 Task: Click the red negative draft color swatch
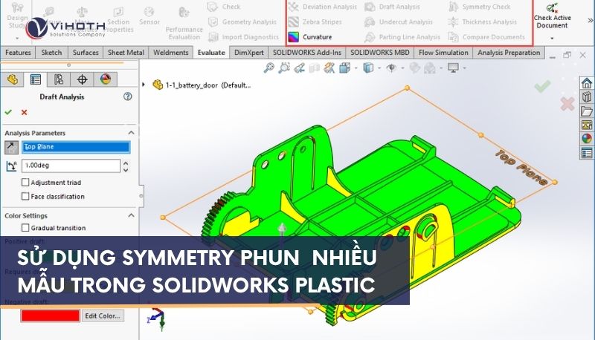pyautogui.click(x=50, y=316)
